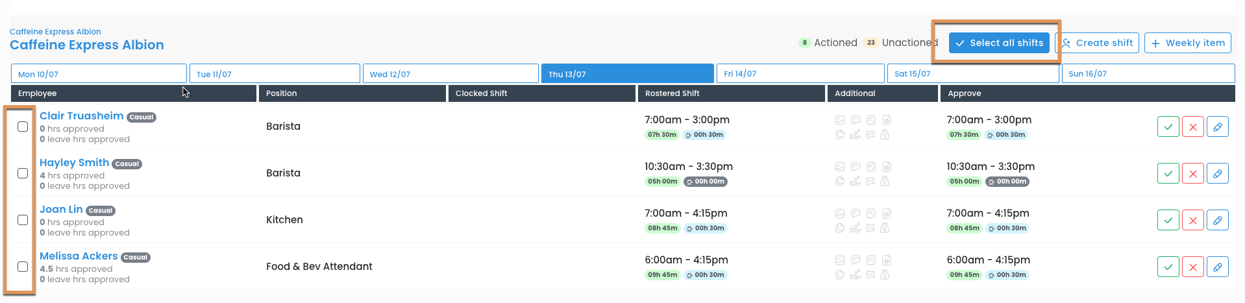Image resolution: width=1245 pixels, height=303 pixels.
Task: Check the box beside Joan Lin
Action: pos(23,220)
